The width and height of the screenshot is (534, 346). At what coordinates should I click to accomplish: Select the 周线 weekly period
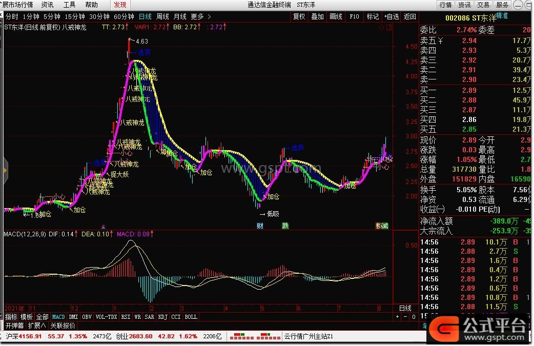tap(162, 16)
